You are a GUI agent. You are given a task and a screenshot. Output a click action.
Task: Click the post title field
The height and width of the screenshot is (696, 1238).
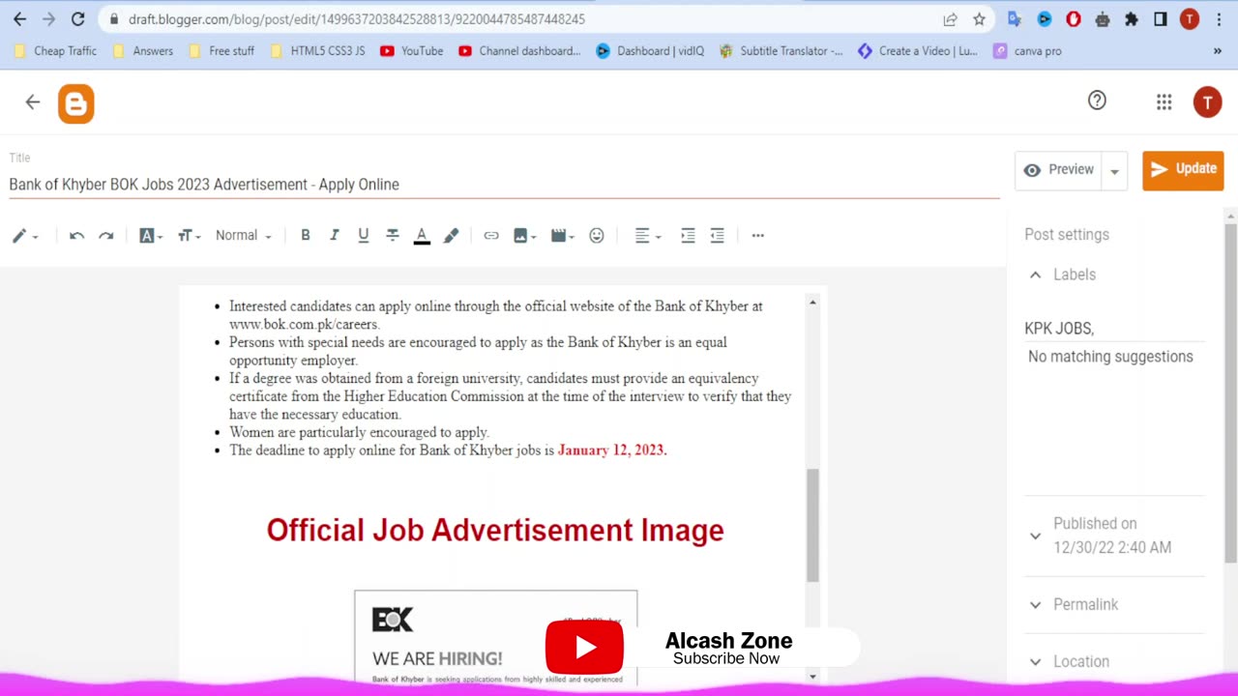click(504, 185)
